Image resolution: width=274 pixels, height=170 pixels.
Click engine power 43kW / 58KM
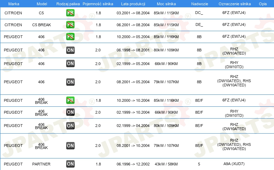point(166,164)
